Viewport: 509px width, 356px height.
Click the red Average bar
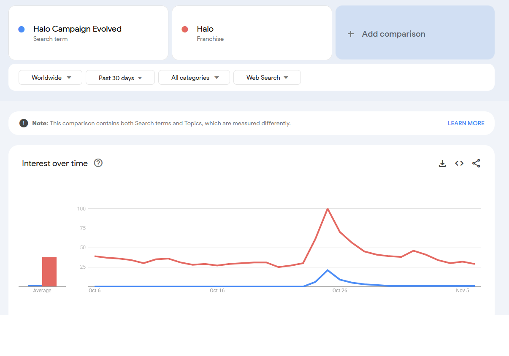49,272
